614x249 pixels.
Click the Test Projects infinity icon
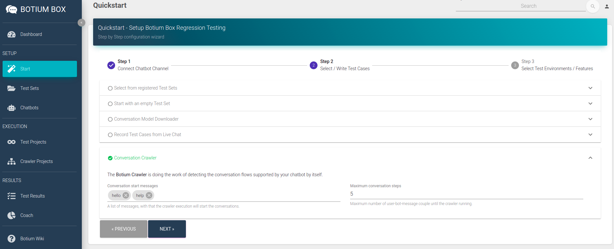pos(12,142)
